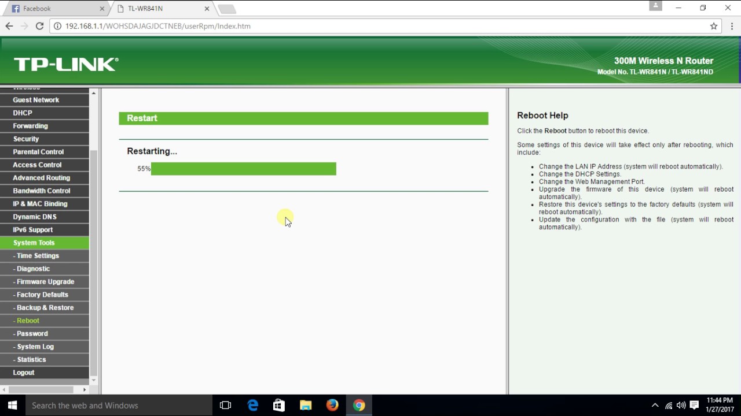
Task: Bookmark this page with the star icon
Action: pyautogui.click(x=714, y=26)
